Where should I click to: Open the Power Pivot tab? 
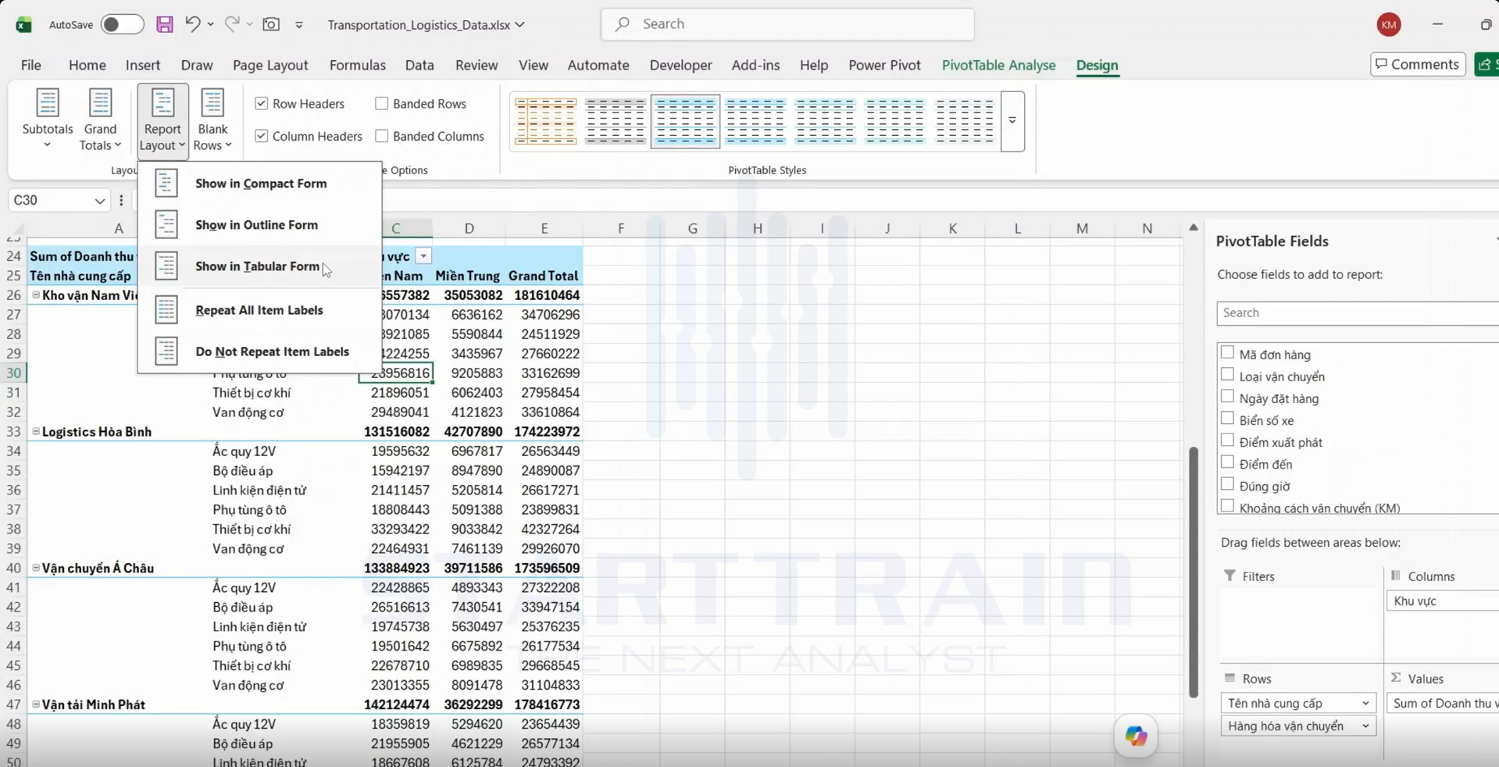pos(884,65)
